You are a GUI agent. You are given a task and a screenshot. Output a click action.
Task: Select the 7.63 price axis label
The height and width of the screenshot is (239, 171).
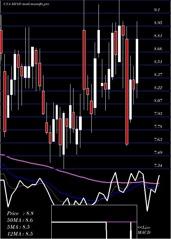click(158, 140)
